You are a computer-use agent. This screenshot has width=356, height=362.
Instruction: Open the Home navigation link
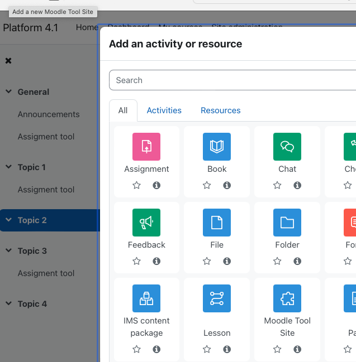point(87,27)
